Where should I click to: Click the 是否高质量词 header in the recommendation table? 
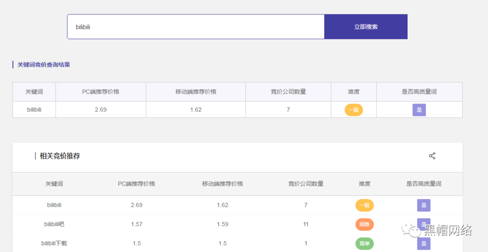click(x=423, y=184)
